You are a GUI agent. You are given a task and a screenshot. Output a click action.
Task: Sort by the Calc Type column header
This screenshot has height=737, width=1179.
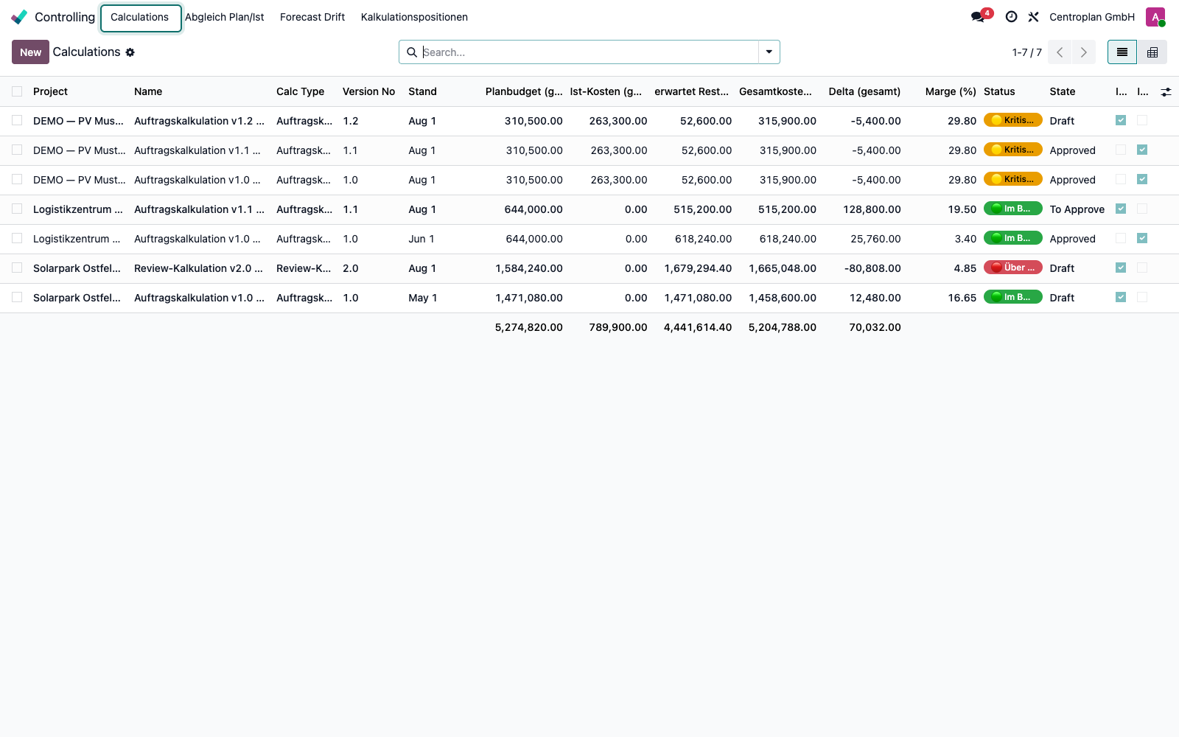pos(301,91)
